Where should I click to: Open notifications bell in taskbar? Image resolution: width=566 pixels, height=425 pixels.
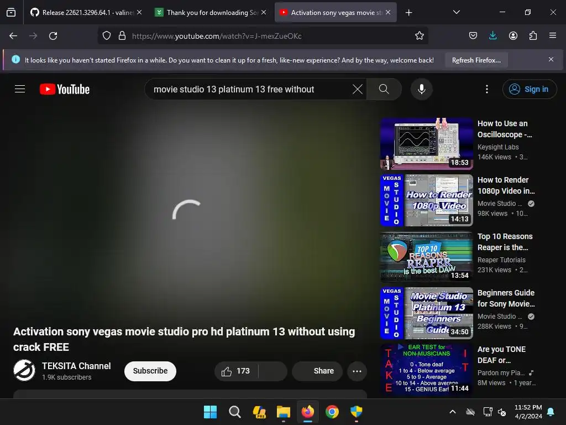pos(551,412)
